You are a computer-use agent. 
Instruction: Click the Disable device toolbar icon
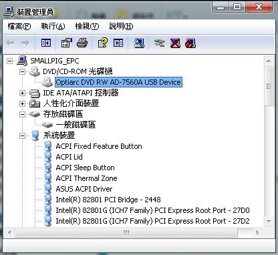pos(190,43)
